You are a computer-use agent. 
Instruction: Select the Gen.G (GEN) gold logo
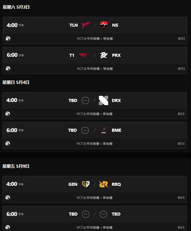[86, 184]
